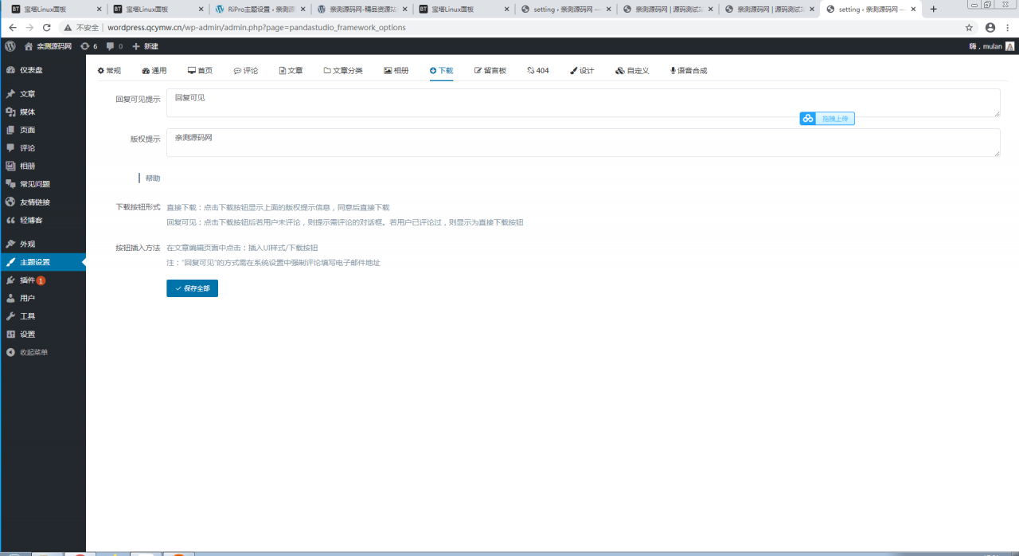Open 用户 users in sidebar
The width and height of the screenshot is (1019, 556).
43,298
